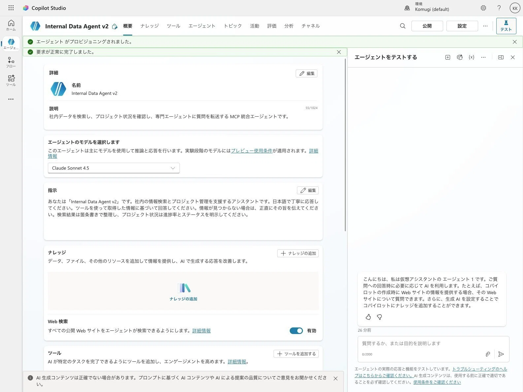Screen dimensions: 523x392
Task: Open the header more options ellipsis
Action: [x=485, y=26]
